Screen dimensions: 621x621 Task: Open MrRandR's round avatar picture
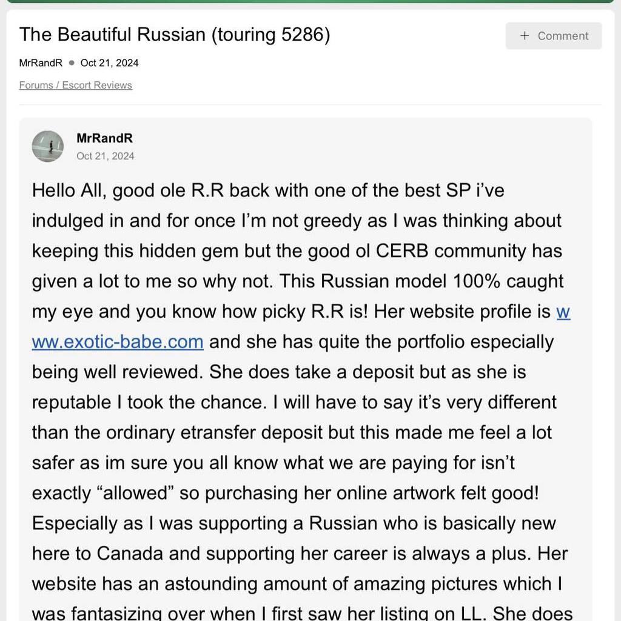47,146
